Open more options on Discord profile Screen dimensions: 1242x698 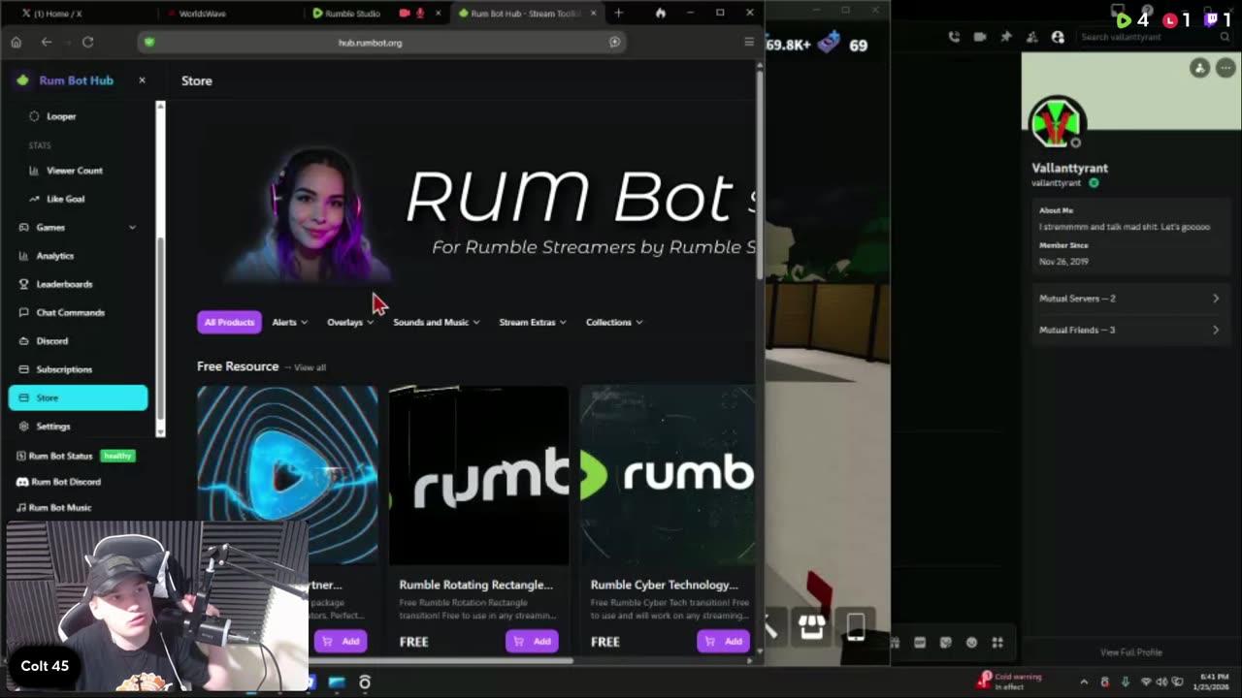pos(1226,68)
